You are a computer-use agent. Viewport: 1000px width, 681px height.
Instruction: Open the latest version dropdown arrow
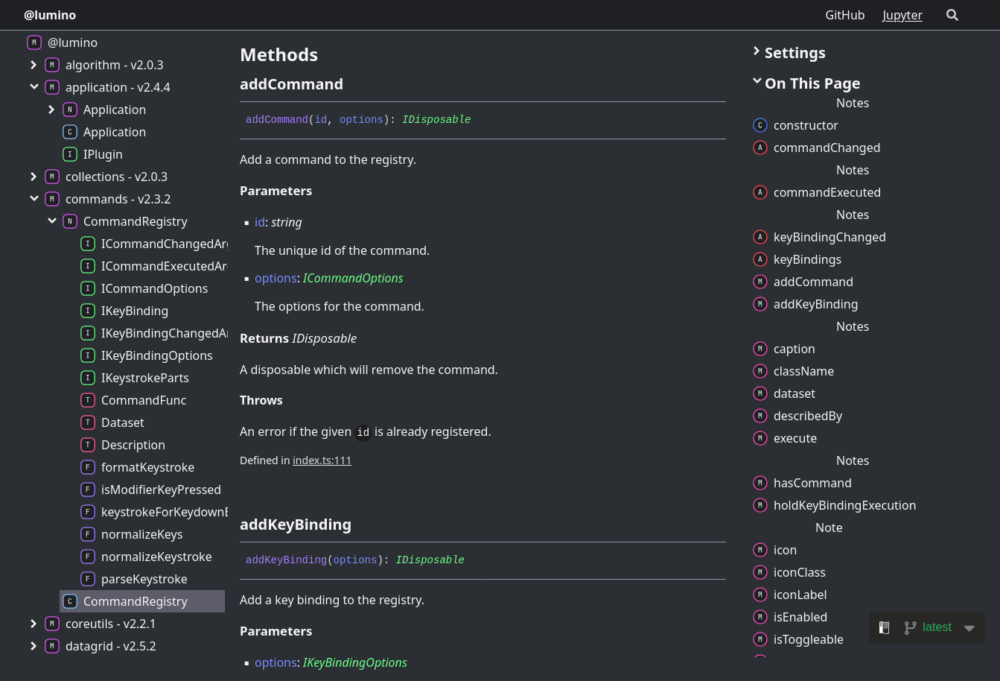[969, 628]
